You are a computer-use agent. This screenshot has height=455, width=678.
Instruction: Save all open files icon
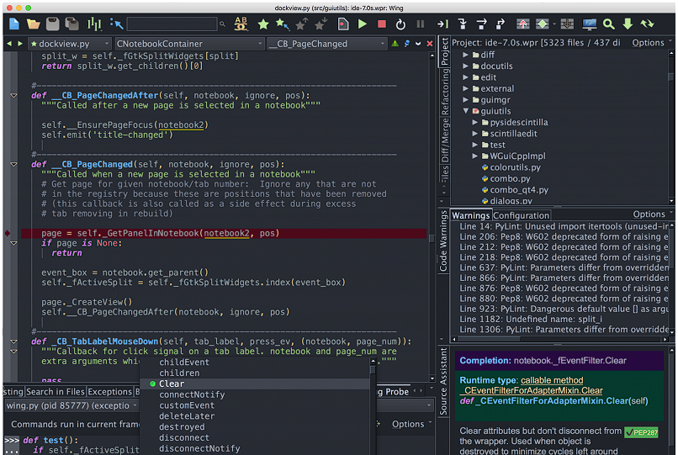pos(72,24)
